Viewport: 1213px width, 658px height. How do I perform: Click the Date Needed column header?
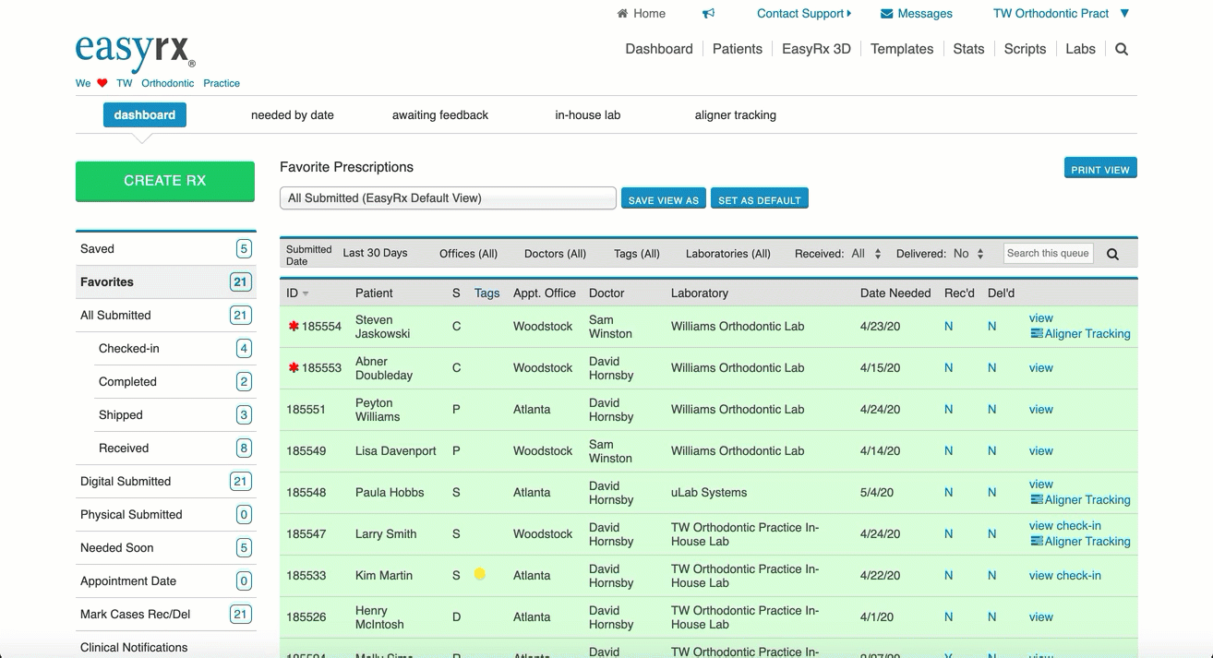pyautogui.click(x=895, y=293)
